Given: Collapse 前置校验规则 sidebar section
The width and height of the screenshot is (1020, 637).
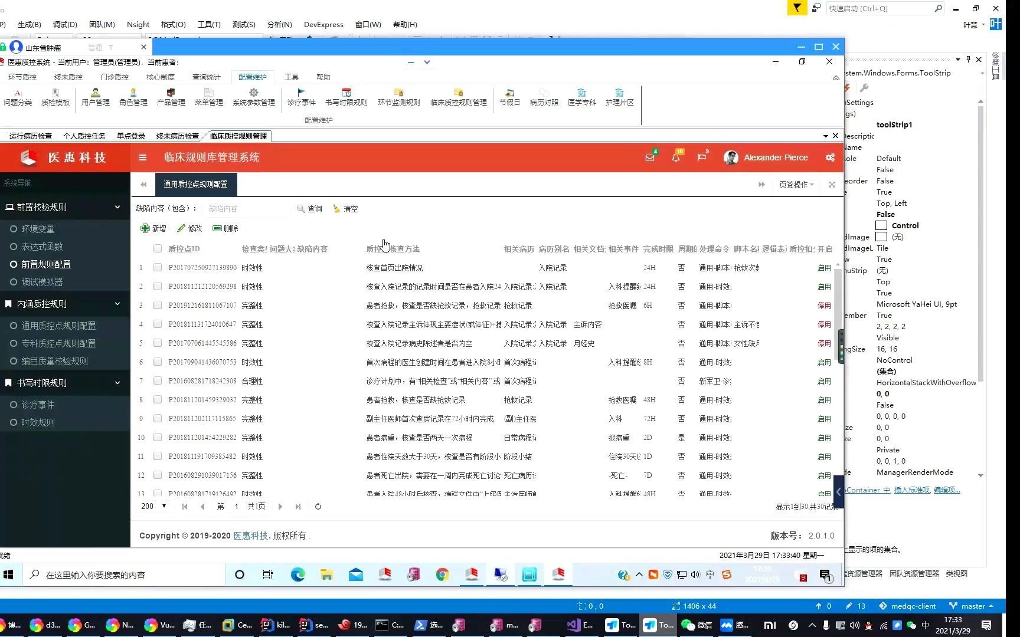Looking at the screenshot, I should coord(65,207).
